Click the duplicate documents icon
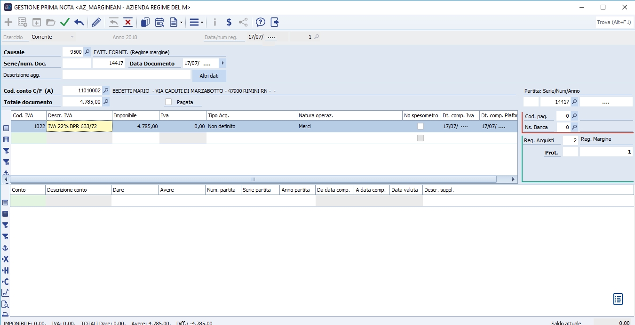This screenshot has height=325, width=635. [145, 22]
